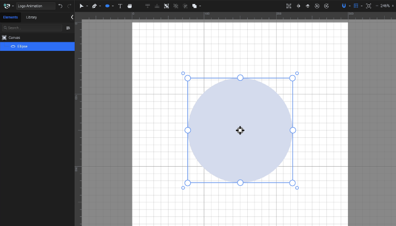Toggle the grid display icon

356,6
